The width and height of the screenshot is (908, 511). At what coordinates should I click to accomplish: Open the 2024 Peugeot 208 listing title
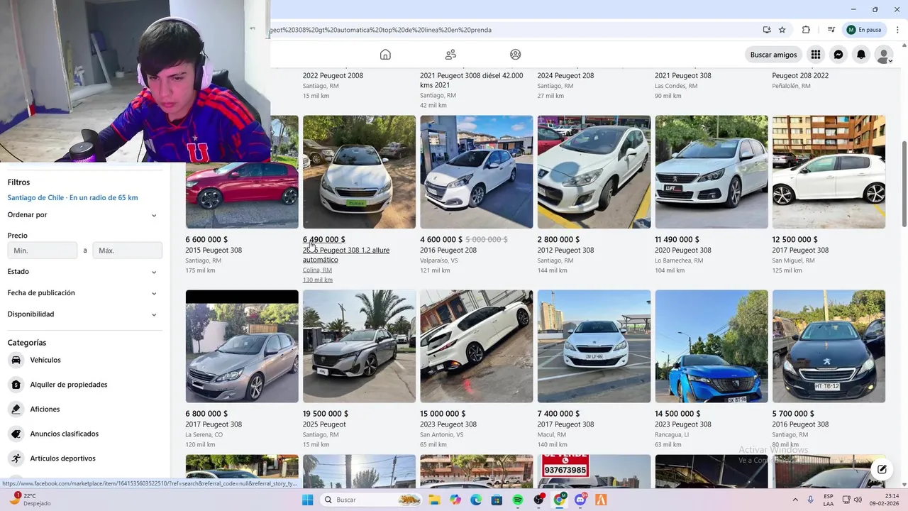565,75
